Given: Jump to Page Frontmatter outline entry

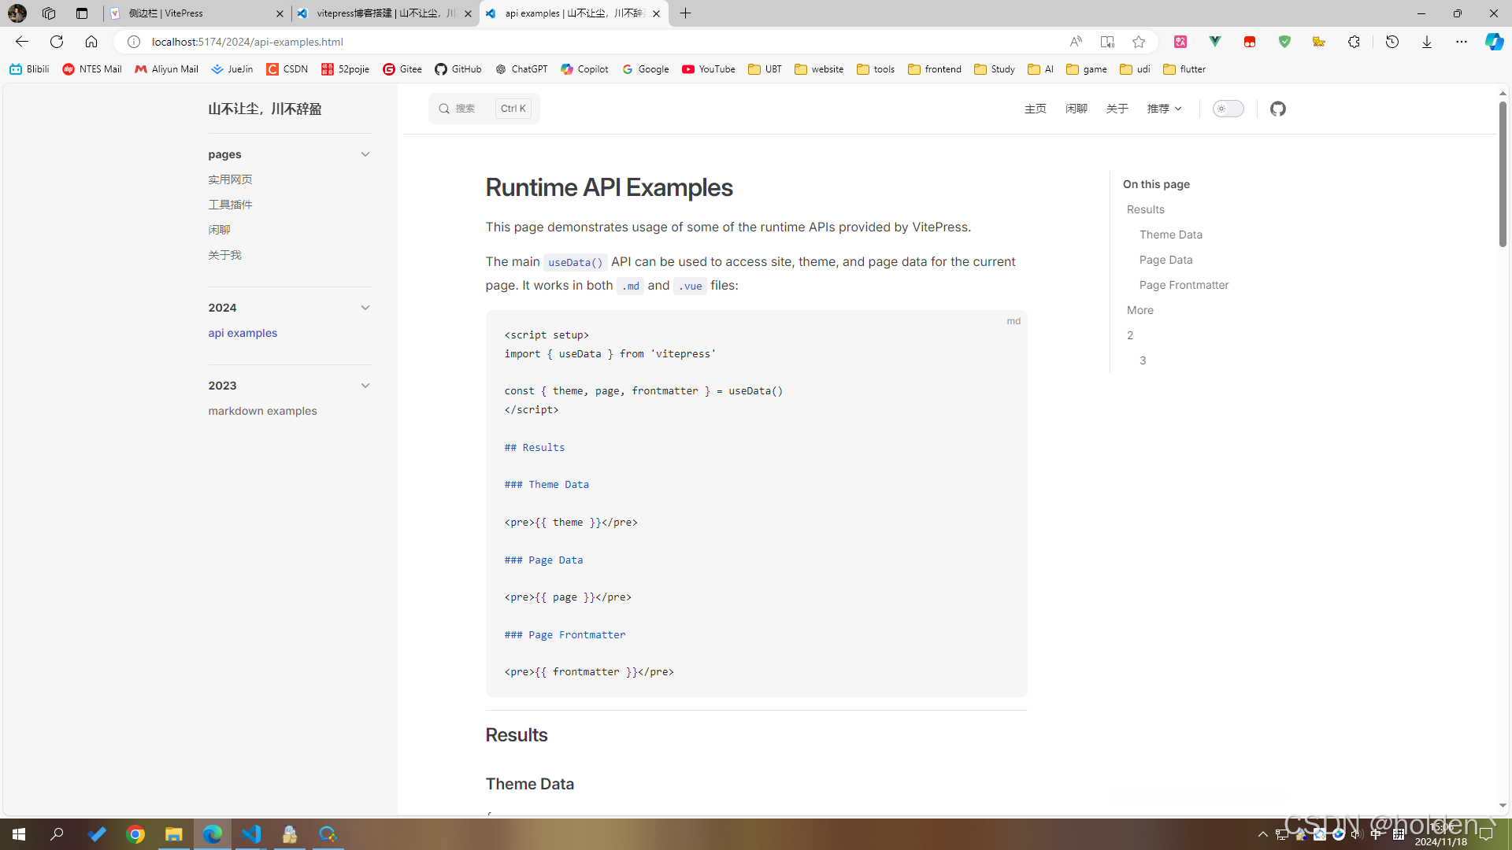Looking at the screenshot, I should click(1184, 285).
